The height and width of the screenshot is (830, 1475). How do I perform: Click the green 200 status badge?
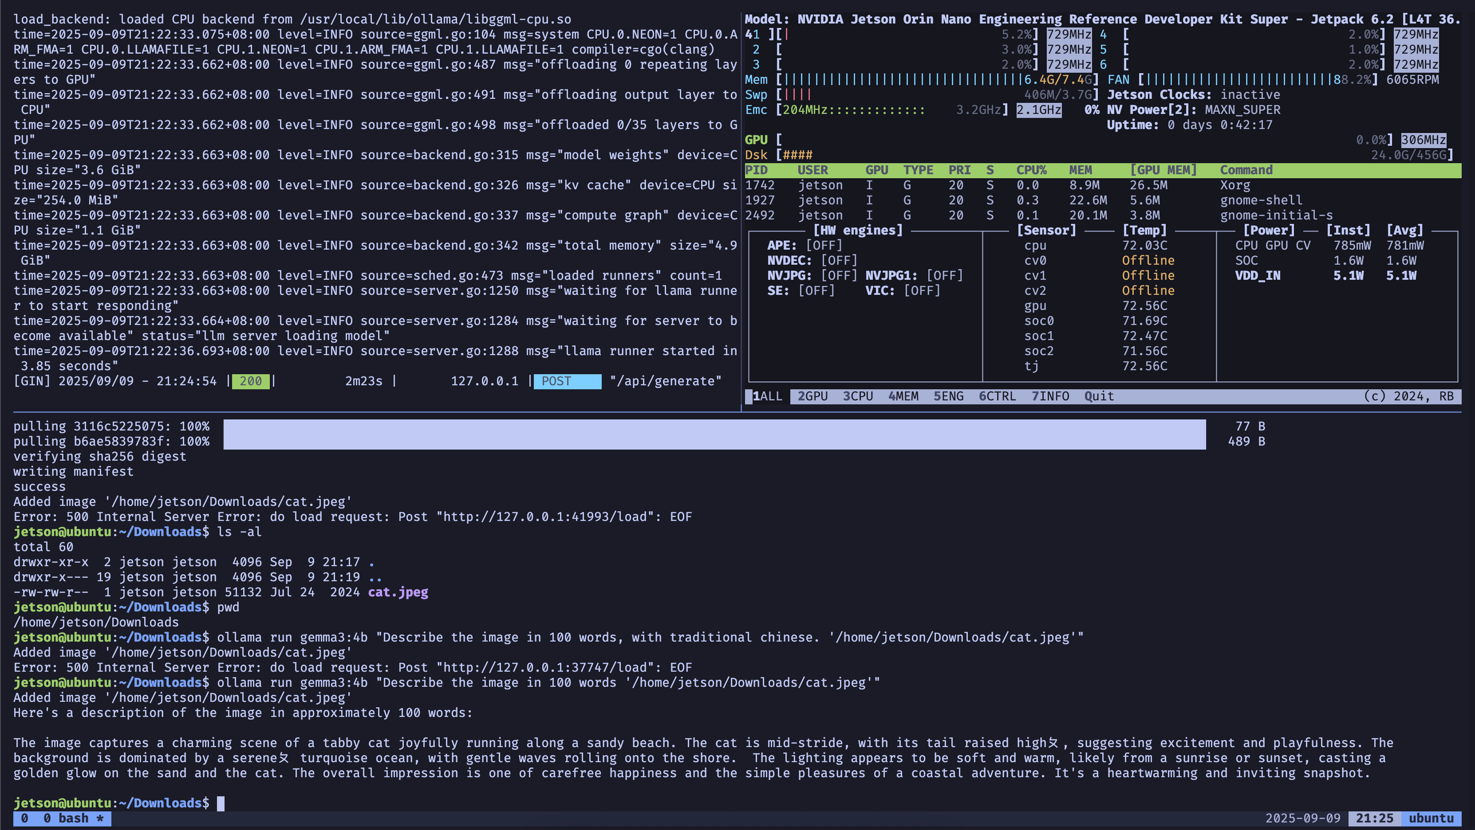[x=250, y=382]
